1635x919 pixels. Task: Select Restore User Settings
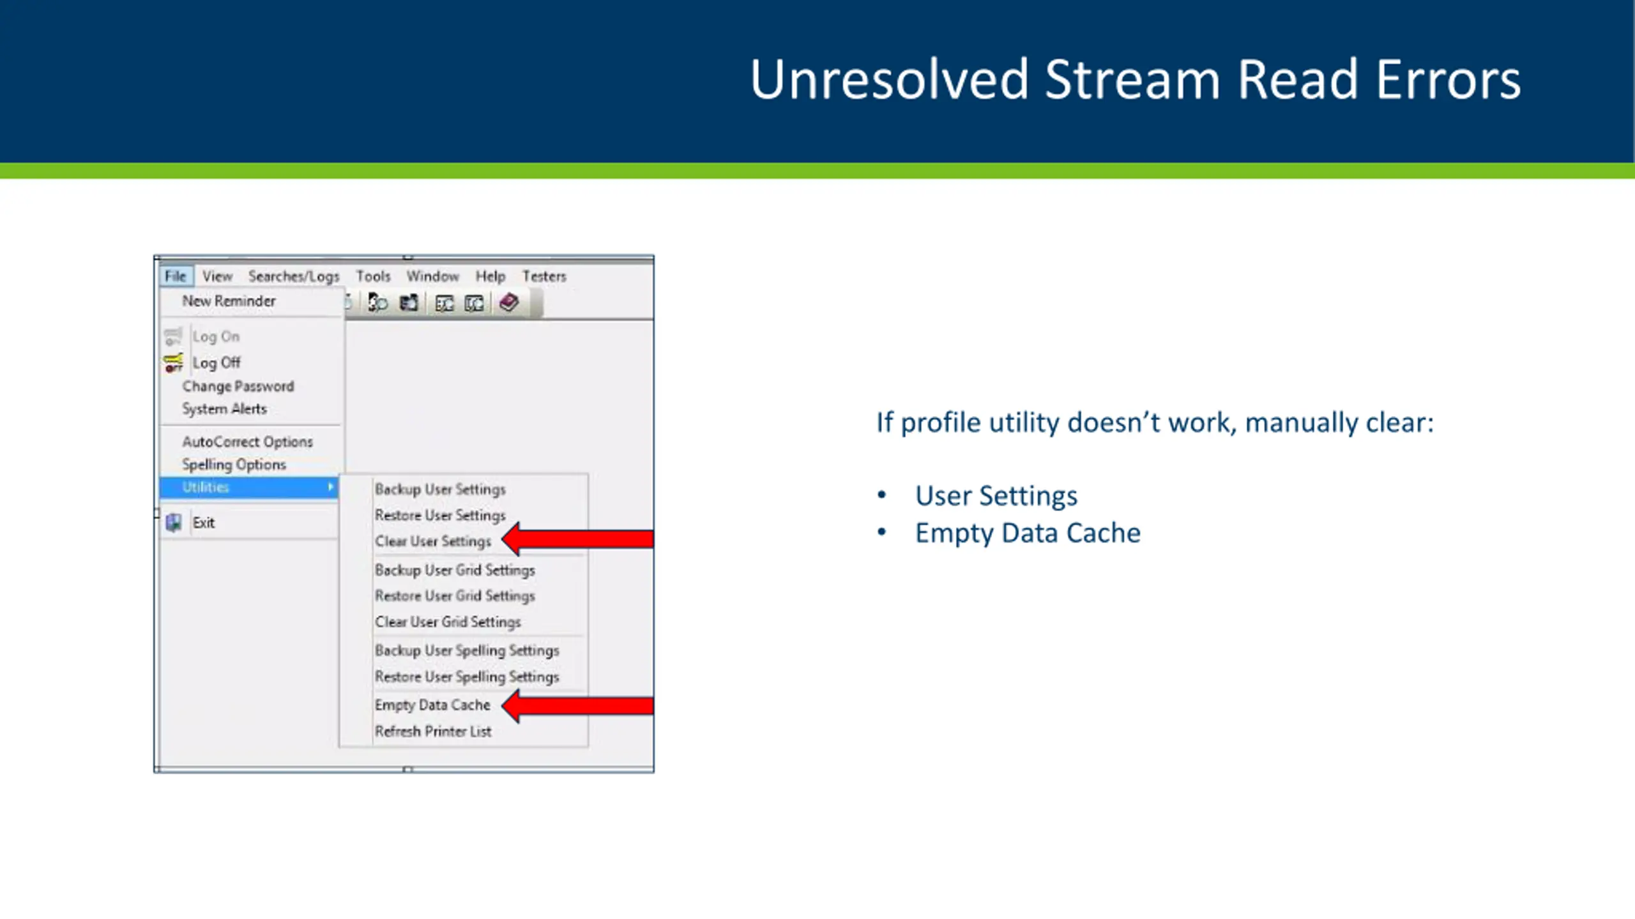pos(440,515)
